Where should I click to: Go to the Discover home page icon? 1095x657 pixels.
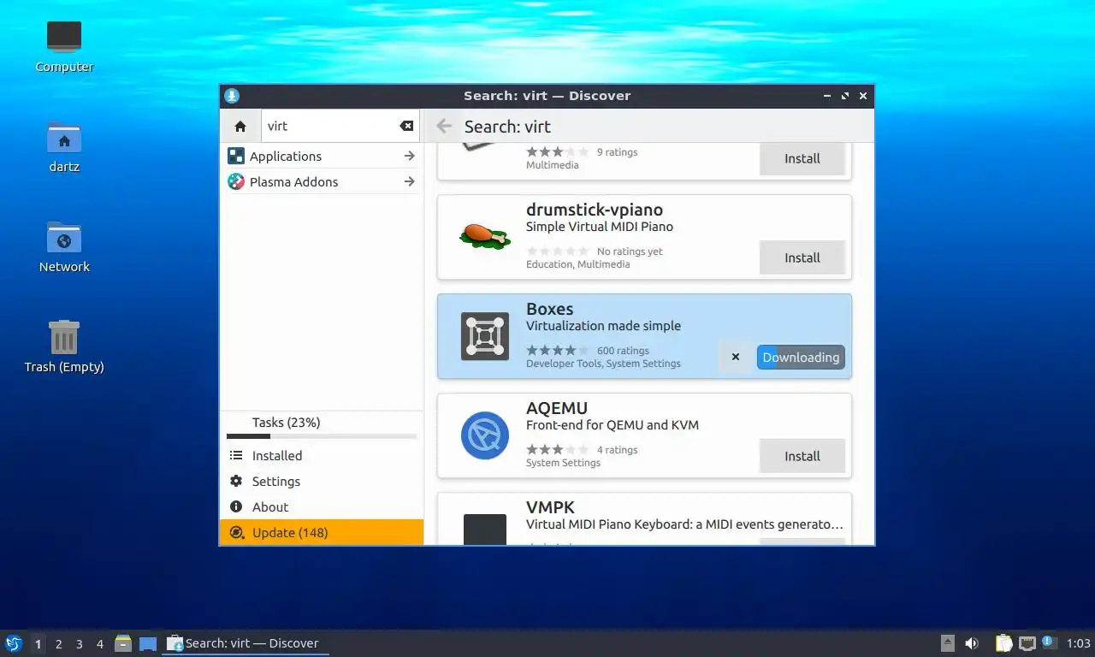pyautogui.click(x=240, y=126)
